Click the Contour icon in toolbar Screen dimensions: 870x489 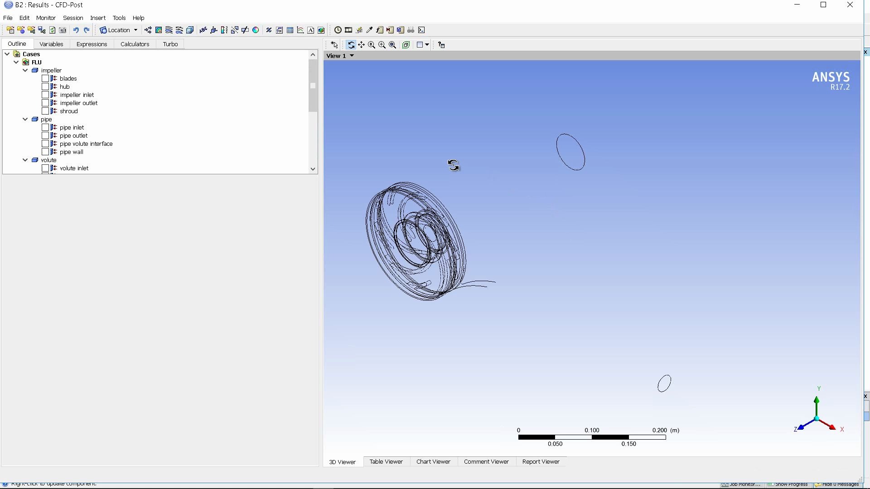[x=159, y=30]
